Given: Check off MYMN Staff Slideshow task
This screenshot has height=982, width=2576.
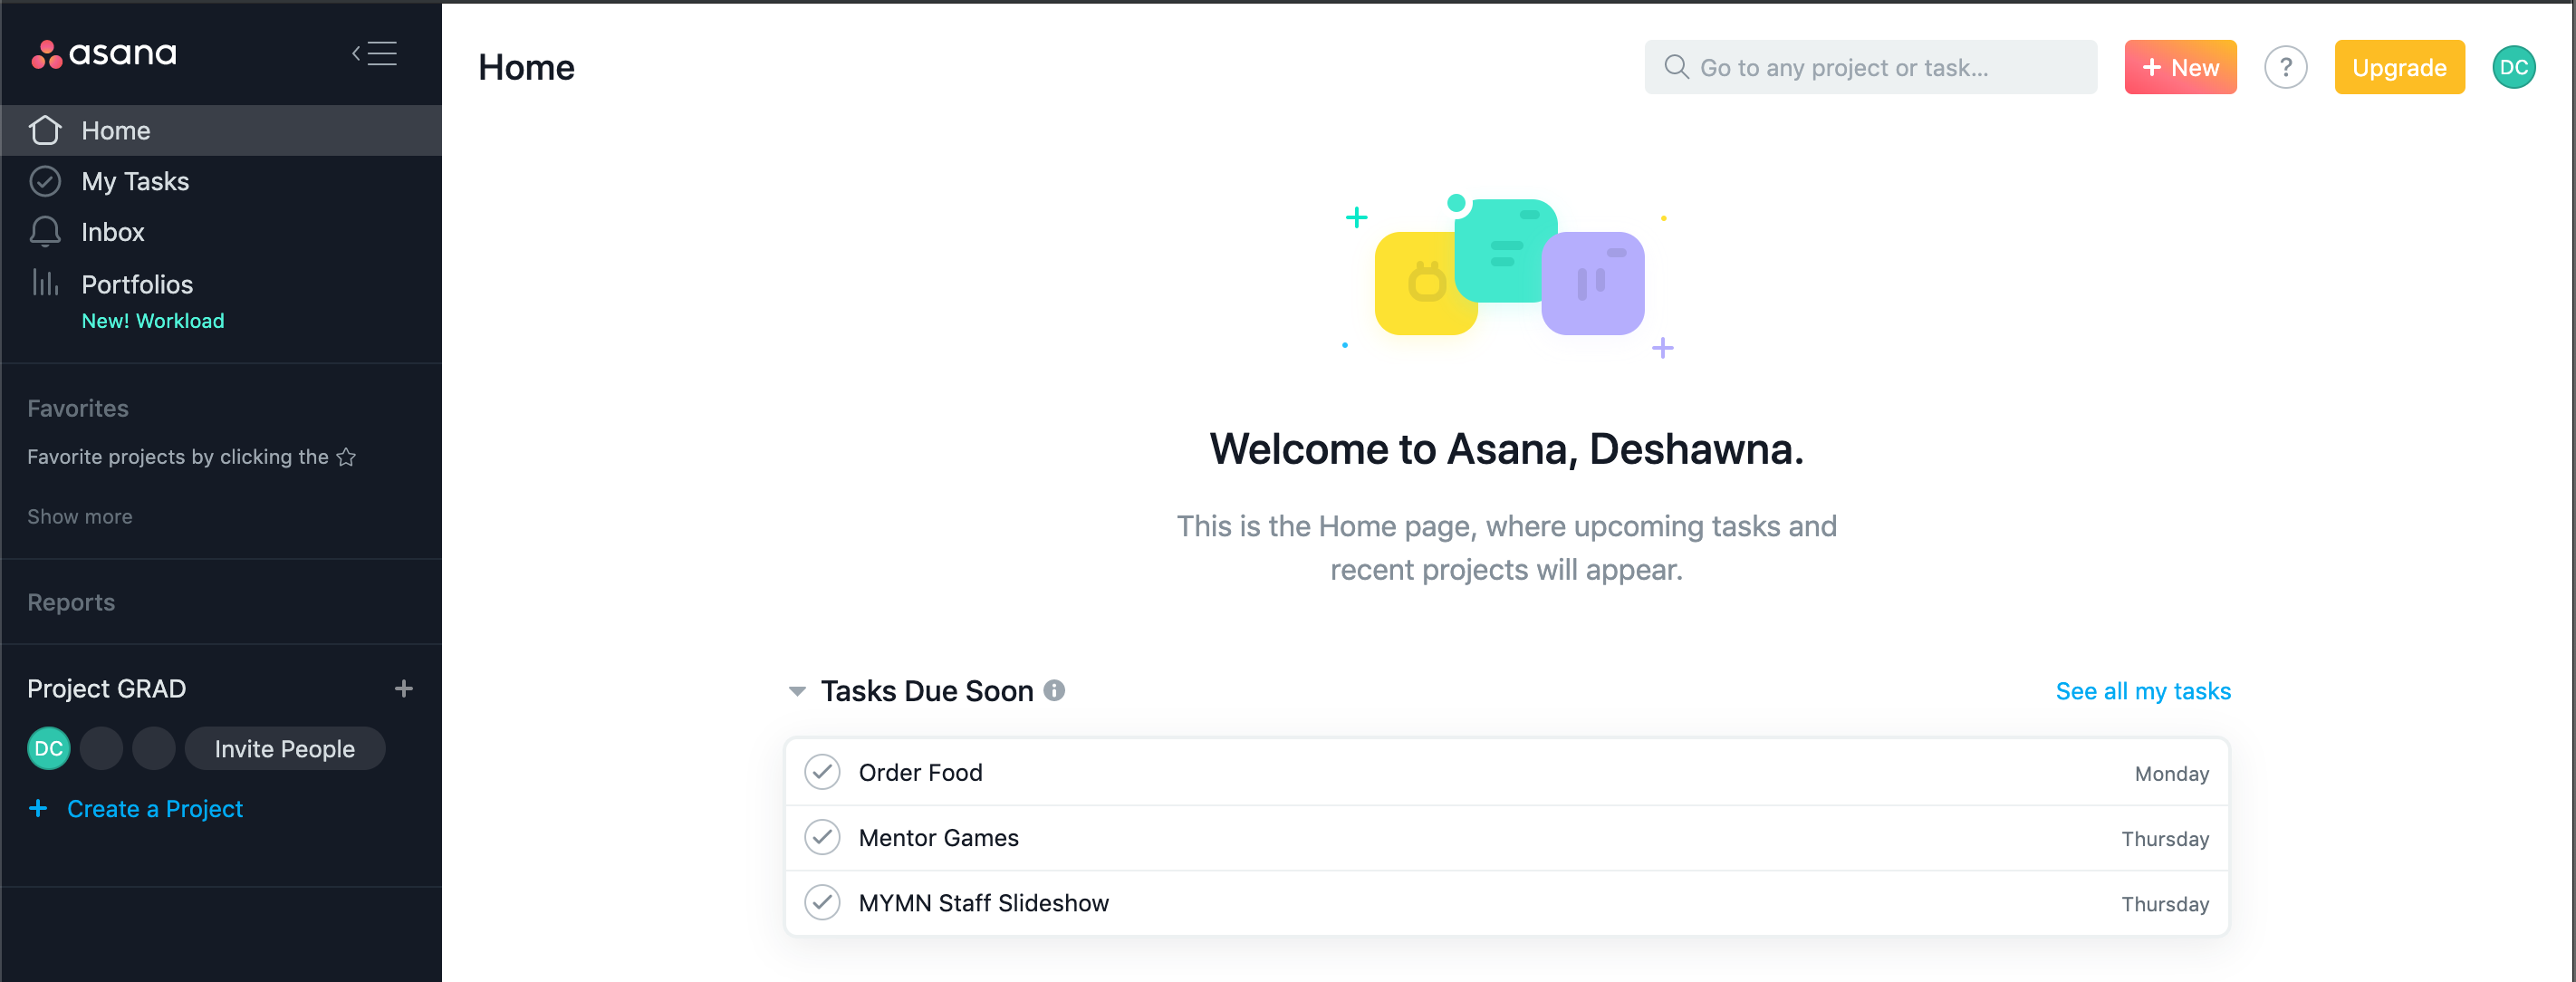Looking at the screenshot, I should pos(822,902).
